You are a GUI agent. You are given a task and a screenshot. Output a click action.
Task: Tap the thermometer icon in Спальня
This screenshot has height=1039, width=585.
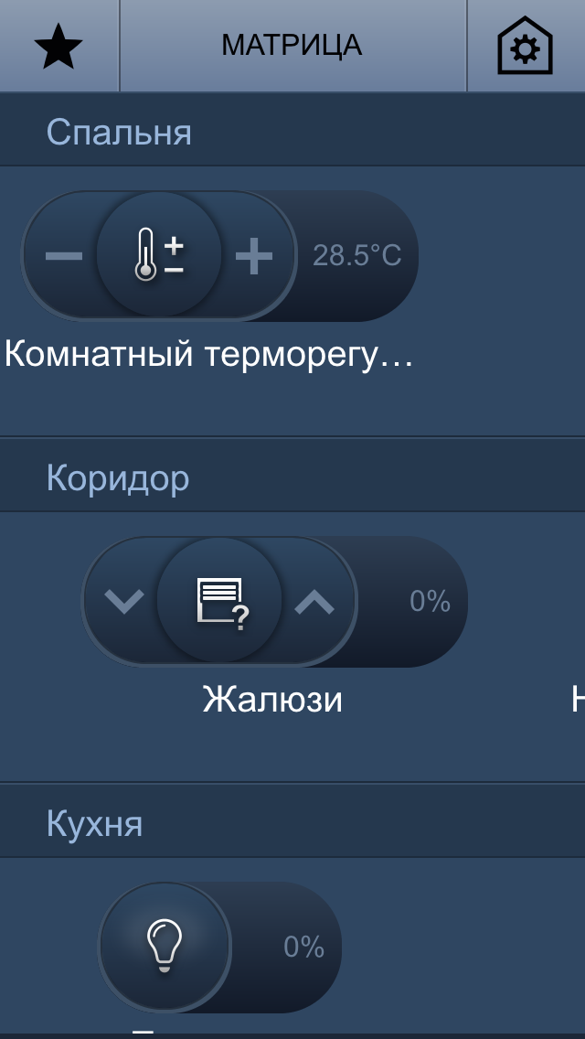159,254
